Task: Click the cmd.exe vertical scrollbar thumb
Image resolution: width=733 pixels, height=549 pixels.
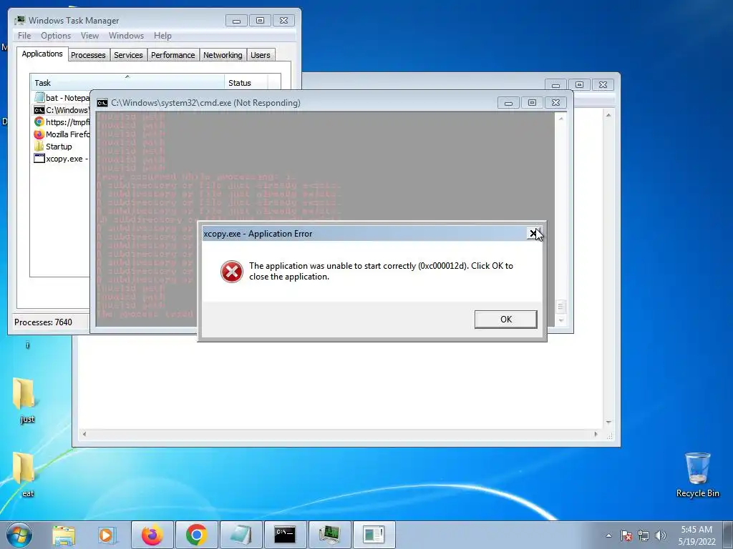Action: pos(560,307)
